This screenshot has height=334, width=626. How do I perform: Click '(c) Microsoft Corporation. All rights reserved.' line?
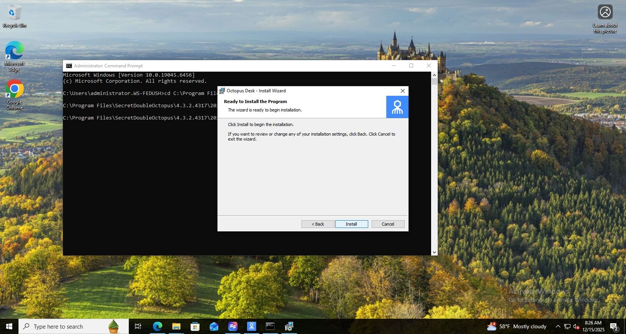click(135, 81)
